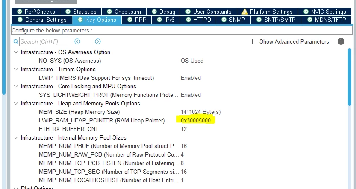Click the Key Options tab checkmark icon
Image resolution: width=356 pixels, height=189 pixels.
click(x=80, y=20)
